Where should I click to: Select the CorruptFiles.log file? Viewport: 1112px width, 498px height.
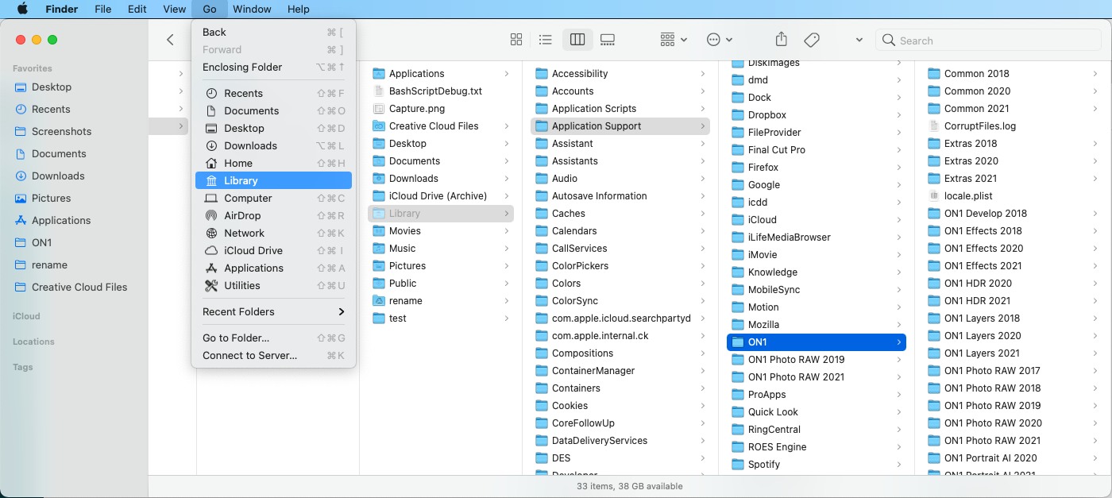tap(979, 125)
